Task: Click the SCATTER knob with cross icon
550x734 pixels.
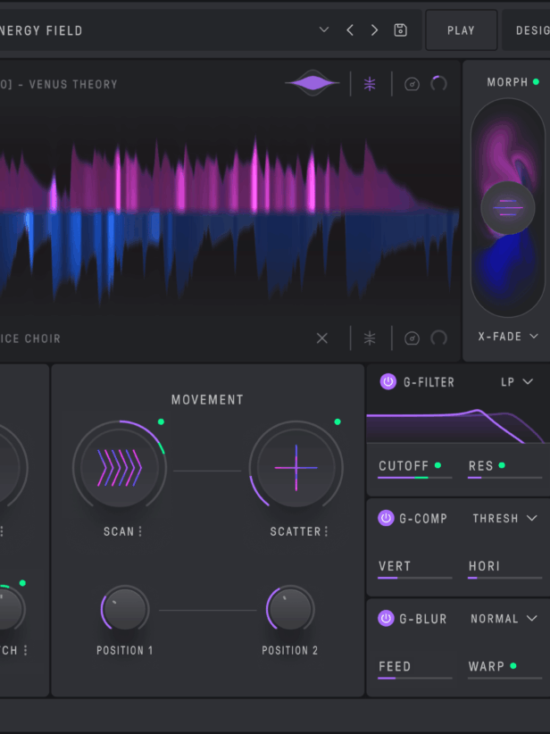Action: click(x=296, y=467)
